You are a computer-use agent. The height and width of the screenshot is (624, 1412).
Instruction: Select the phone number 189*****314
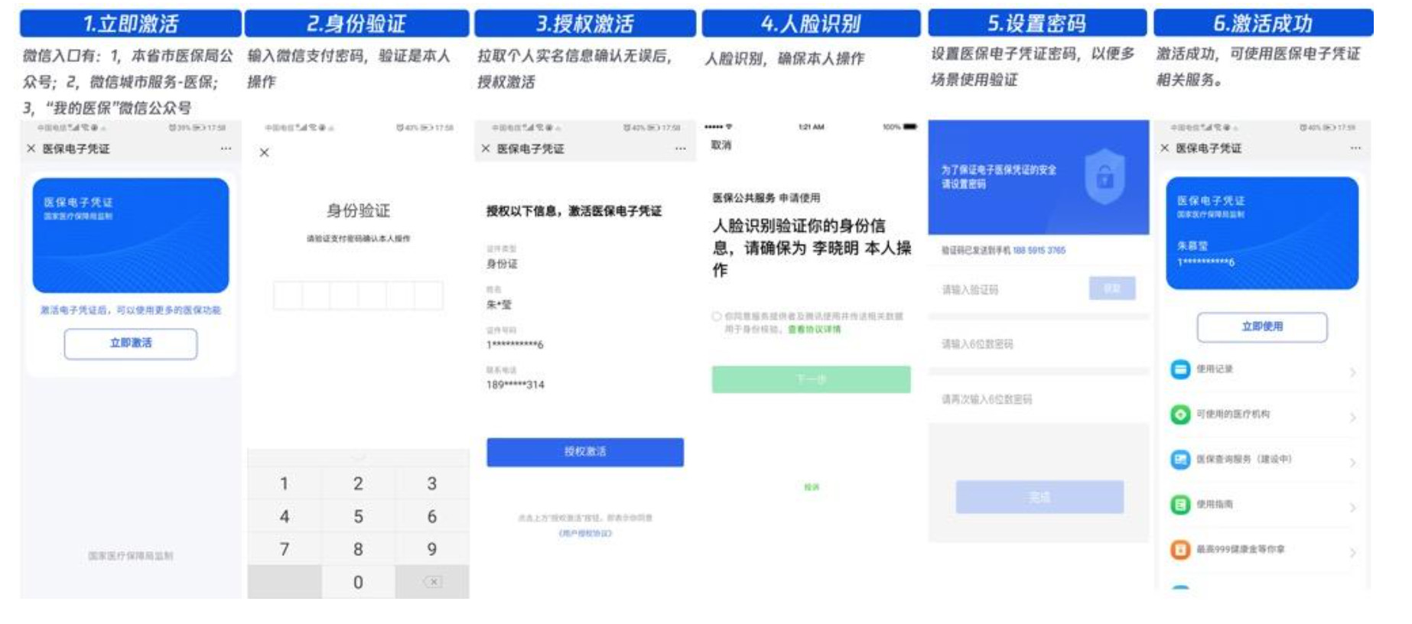click(516, 385)
